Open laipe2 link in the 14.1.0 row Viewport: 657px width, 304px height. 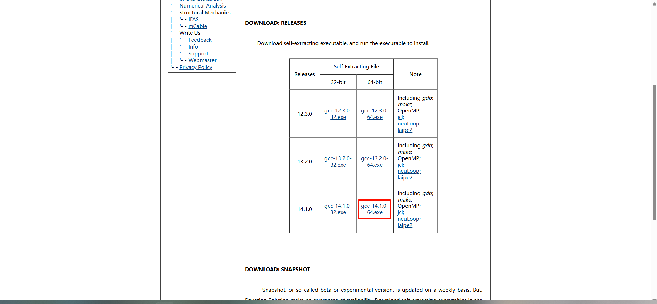pos(405,225)
